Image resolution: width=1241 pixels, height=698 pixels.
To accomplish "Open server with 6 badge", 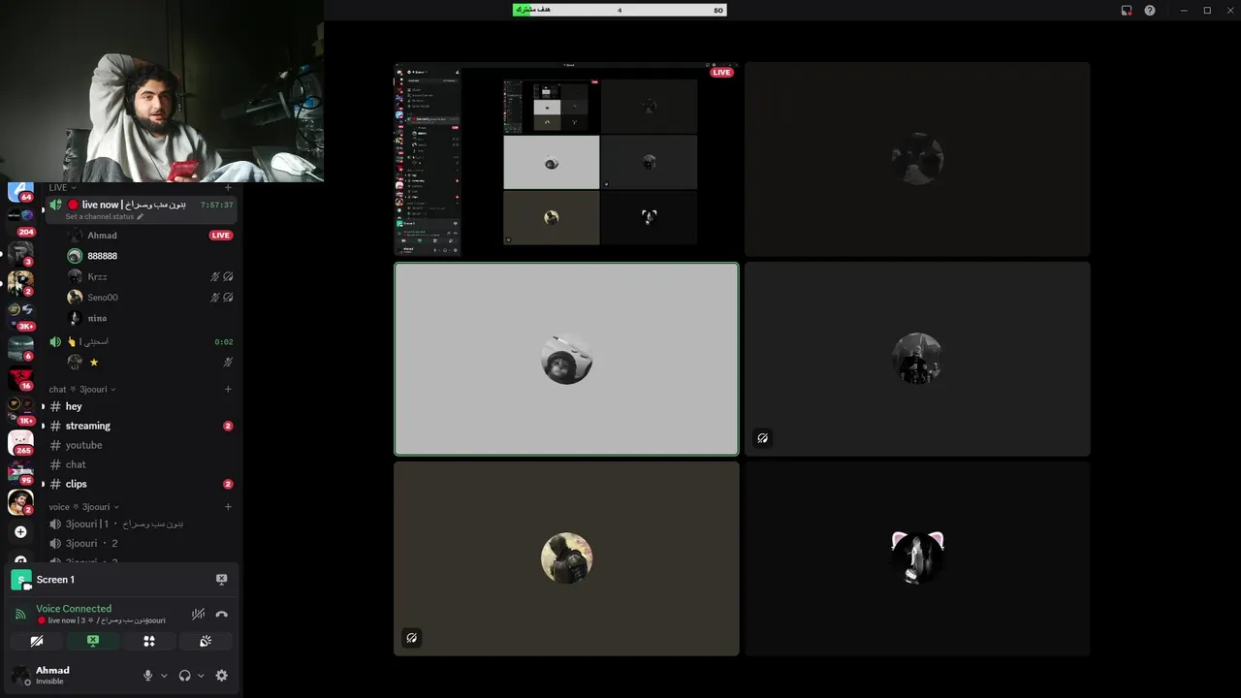I will click(x=20, y=347).
